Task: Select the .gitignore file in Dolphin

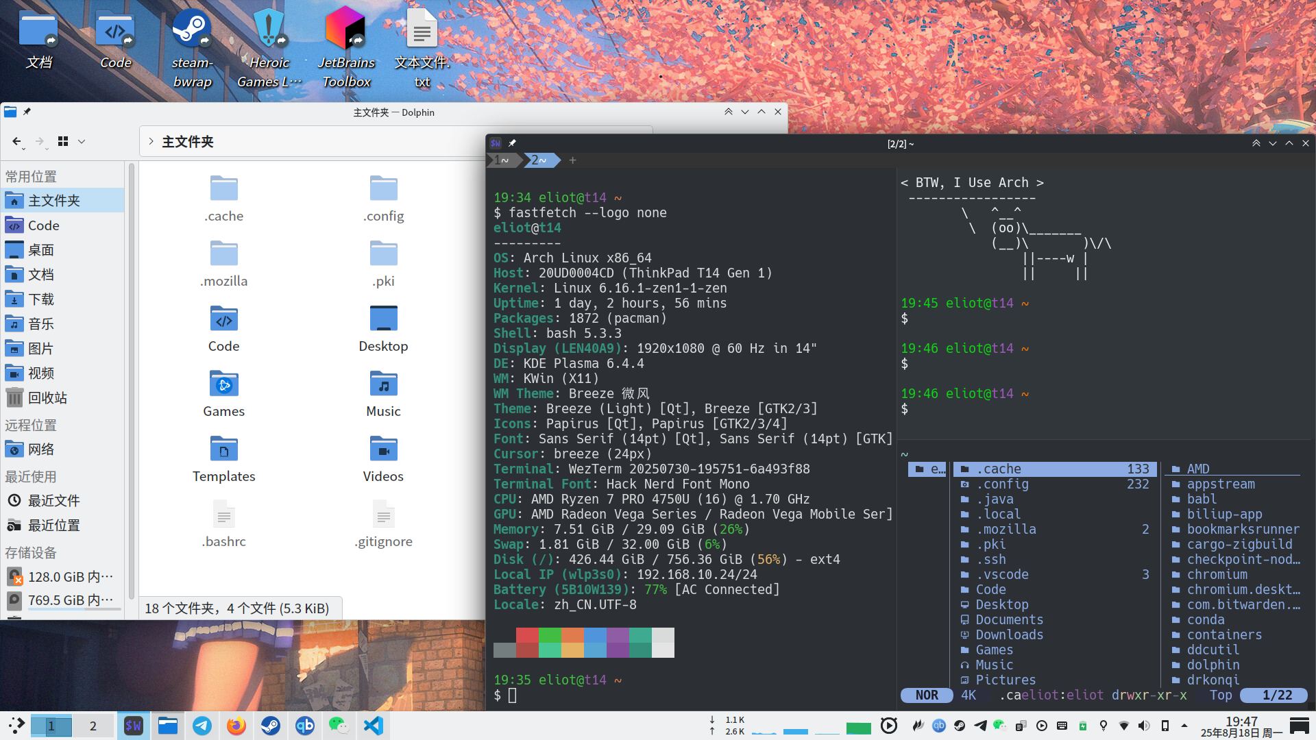Action: pos(383,524)
